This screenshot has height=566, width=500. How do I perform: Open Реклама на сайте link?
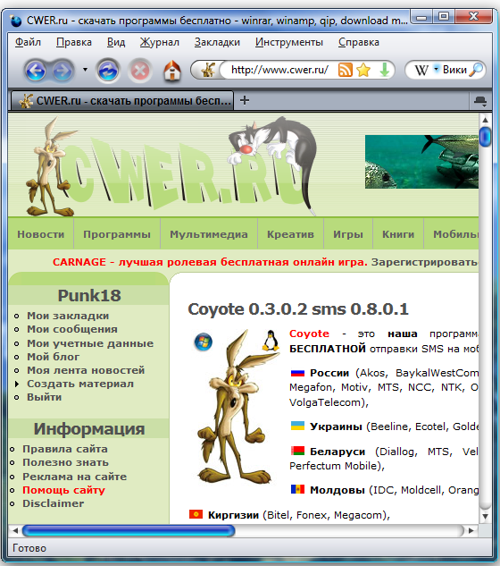[75, 477]
